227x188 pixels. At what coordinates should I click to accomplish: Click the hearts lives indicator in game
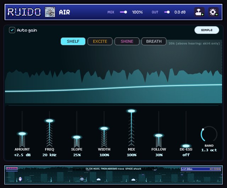click(x=12, y=168)
